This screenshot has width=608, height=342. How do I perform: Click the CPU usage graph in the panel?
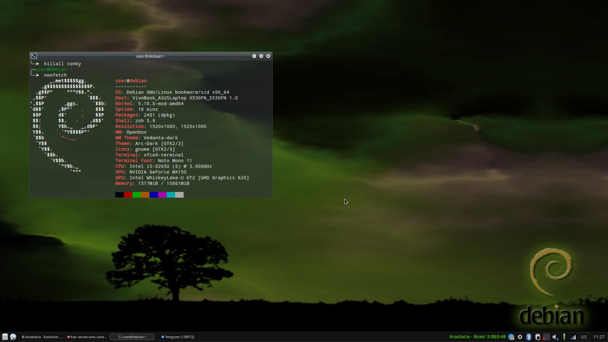click(546, 337)
